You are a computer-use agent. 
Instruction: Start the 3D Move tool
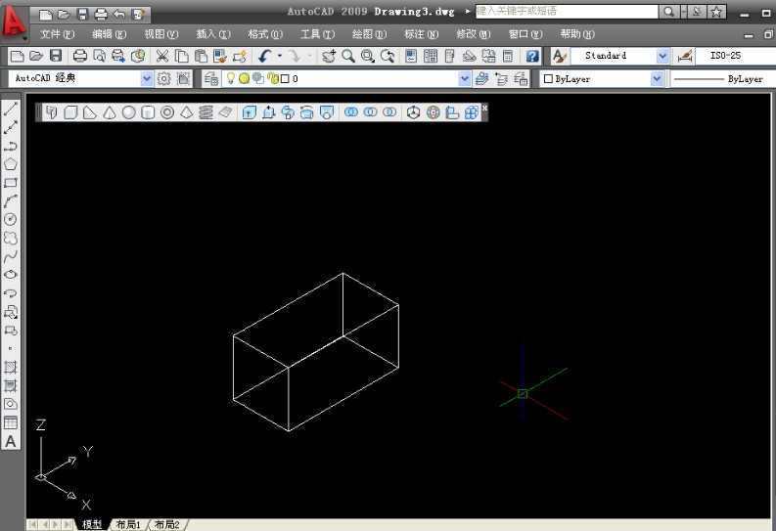click(413, 112)
